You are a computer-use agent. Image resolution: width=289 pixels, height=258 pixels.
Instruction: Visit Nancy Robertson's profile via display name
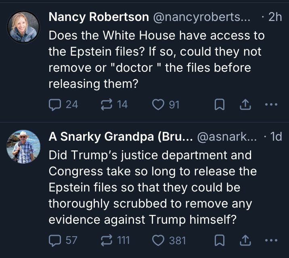pyautogui.click(x=98, y=17)
